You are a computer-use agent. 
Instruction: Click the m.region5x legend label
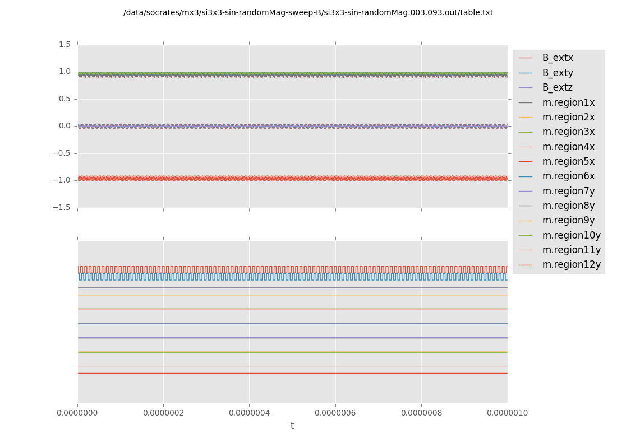[568, 161]
